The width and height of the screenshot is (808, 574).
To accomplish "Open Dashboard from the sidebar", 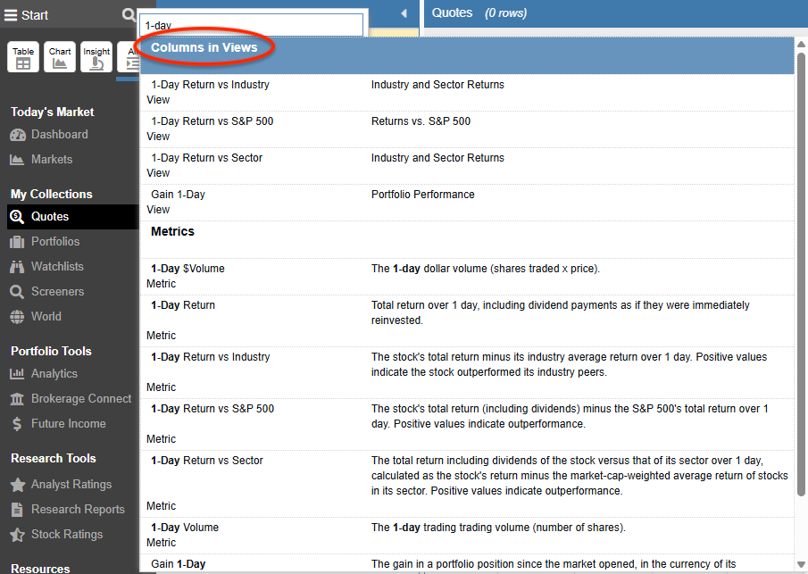I will [x=59, y=135].
